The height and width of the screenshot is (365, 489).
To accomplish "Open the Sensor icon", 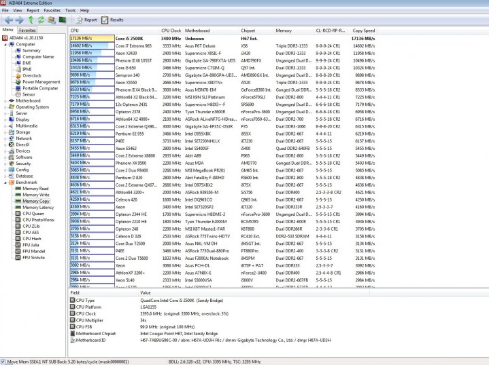I will point(18,94).
